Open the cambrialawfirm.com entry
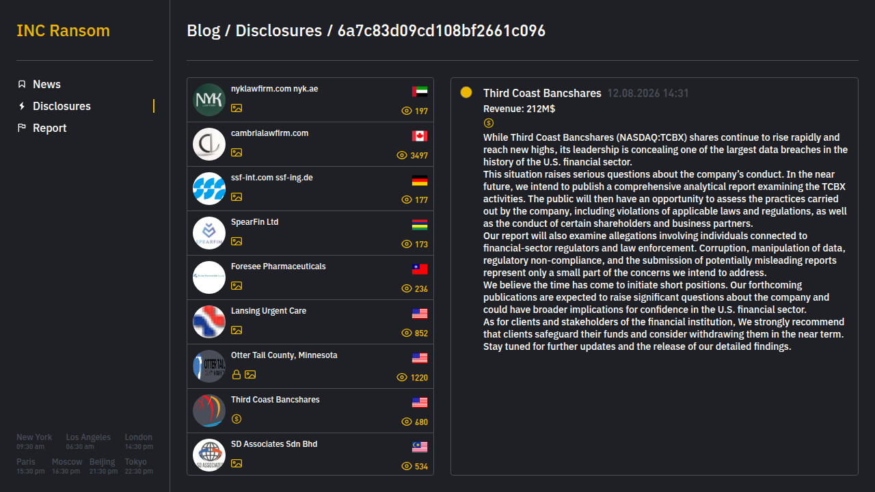Screen dimensions: 875x492 310,144
